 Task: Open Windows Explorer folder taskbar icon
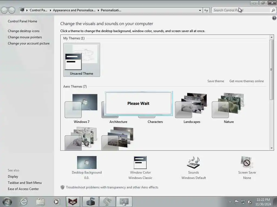click(x=40, y=202)
